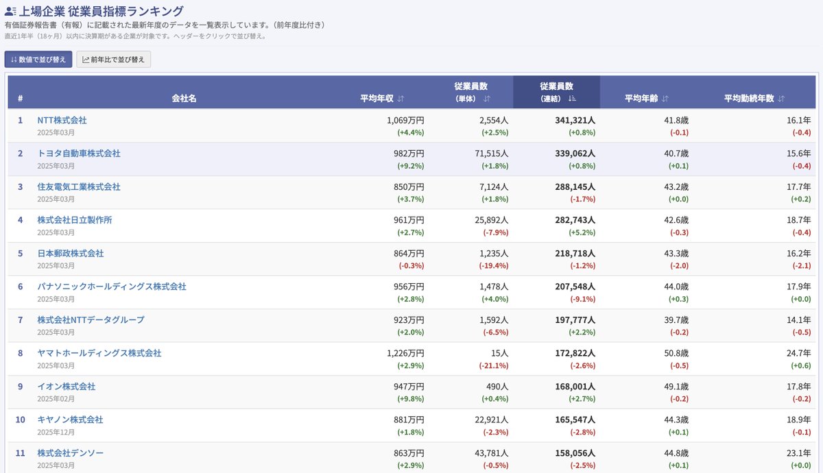Click 982万円 salary for Toyota
Image resolution: width=823 pixels, height=473 pixels.
(x=409, y=154)
